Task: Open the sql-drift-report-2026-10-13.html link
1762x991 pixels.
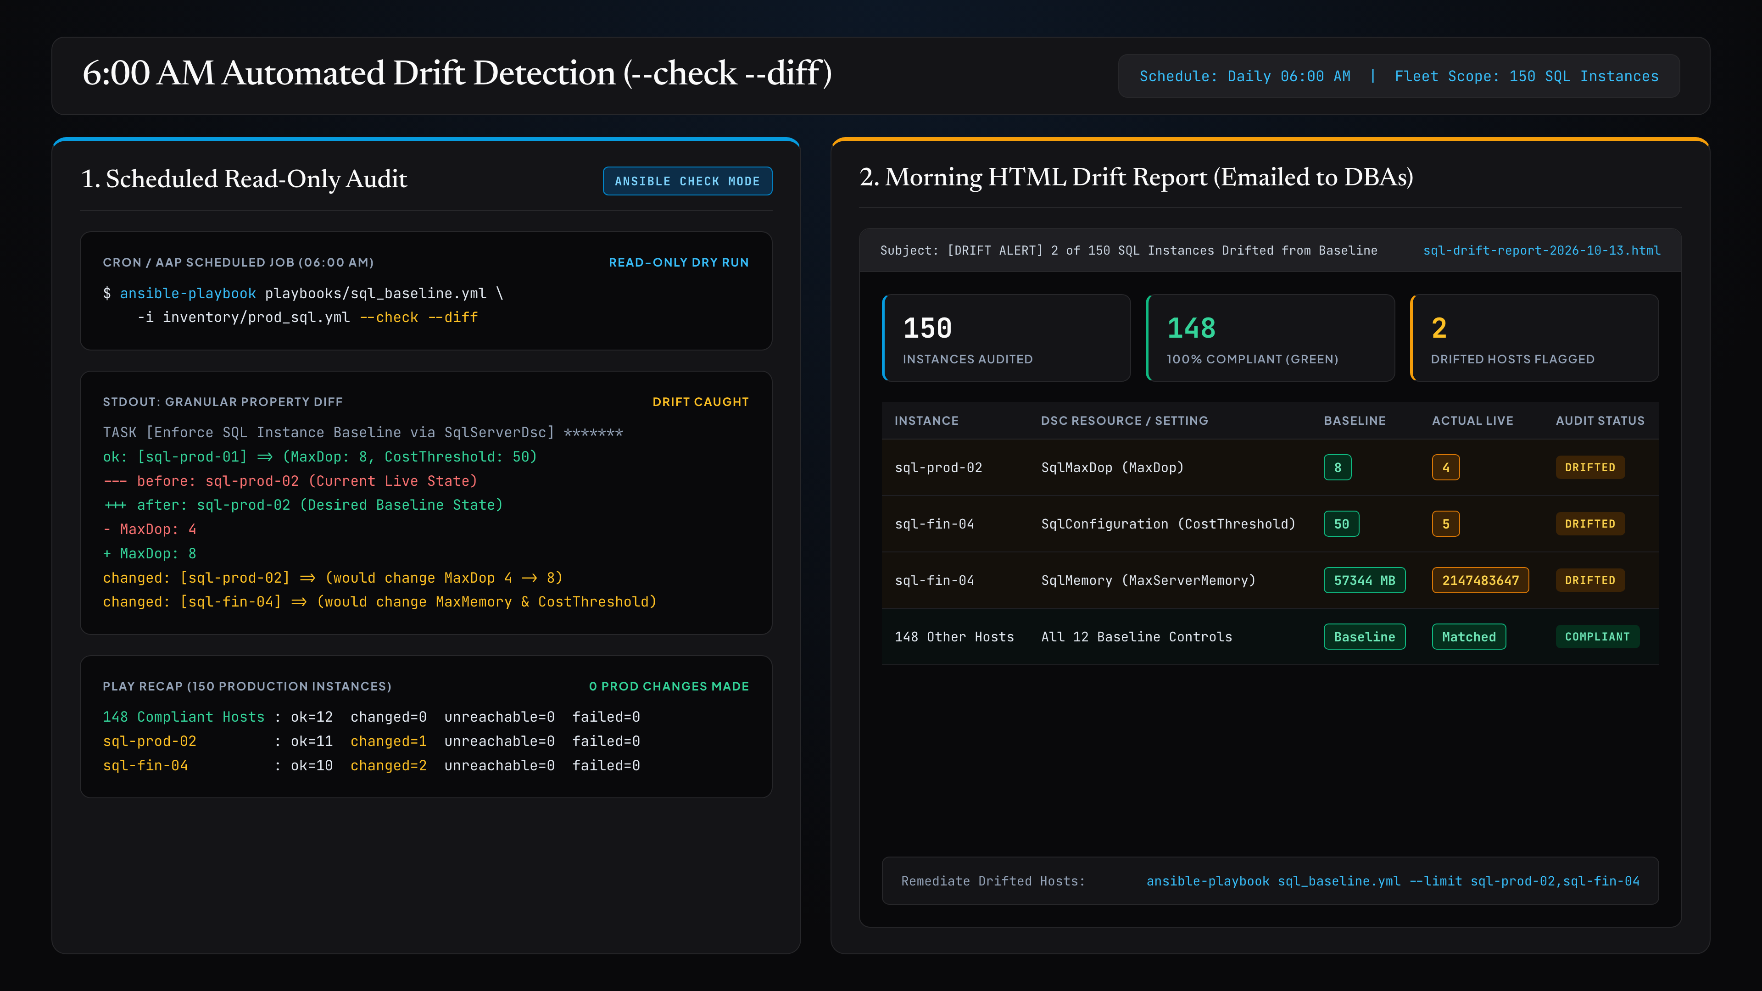Action: (1542, 251)
